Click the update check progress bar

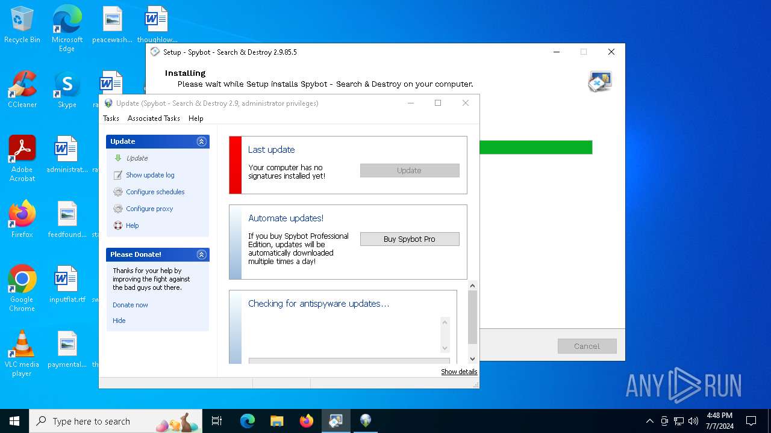349,361
